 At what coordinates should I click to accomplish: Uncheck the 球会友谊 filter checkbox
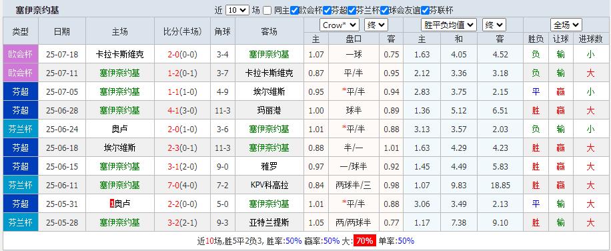point(385,11)
